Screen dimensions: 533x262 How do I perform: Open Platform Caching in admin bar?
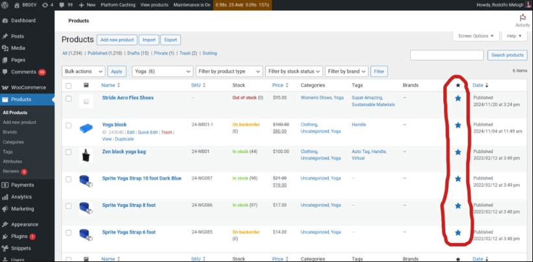click(x=118, y=5)
